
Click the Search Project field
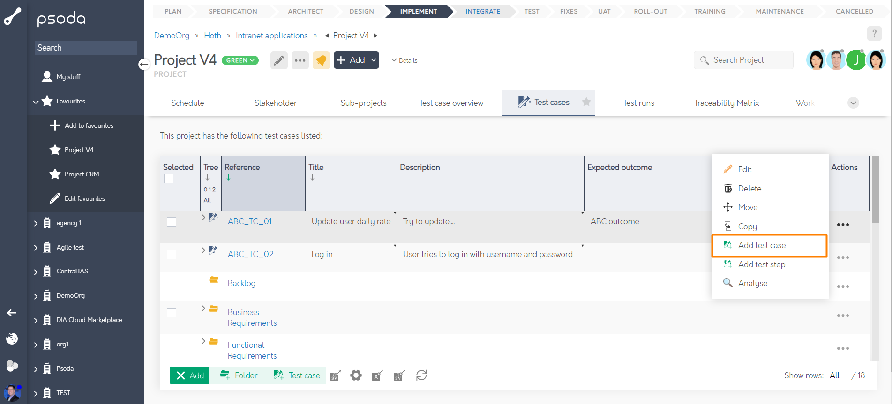coord(743,60)
